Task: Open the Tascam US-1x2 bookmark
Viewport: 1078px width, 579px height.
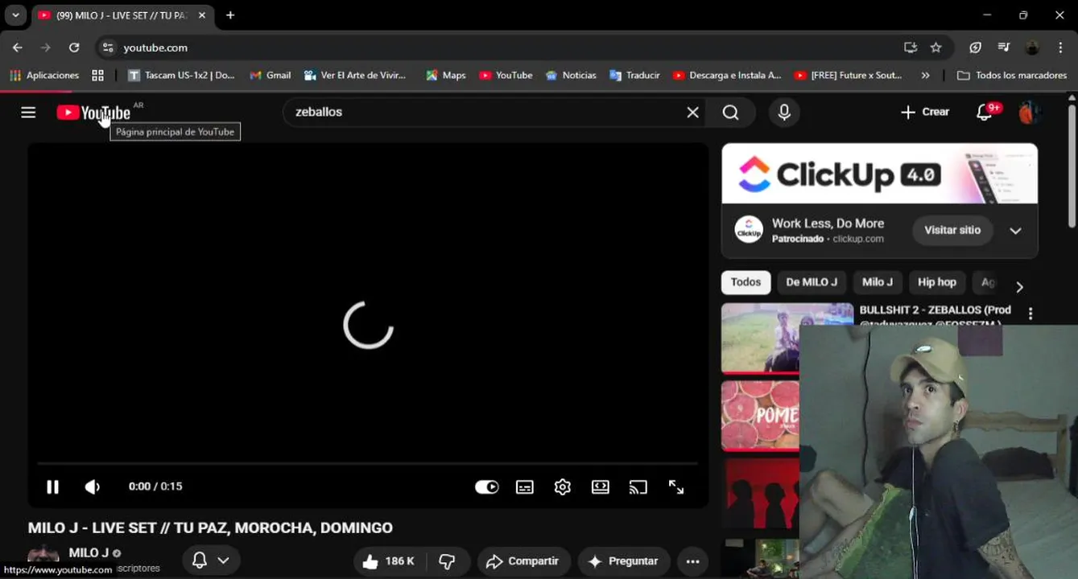Action: 181,75
